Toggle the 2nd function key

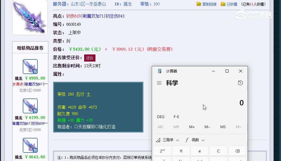(162, 151)
